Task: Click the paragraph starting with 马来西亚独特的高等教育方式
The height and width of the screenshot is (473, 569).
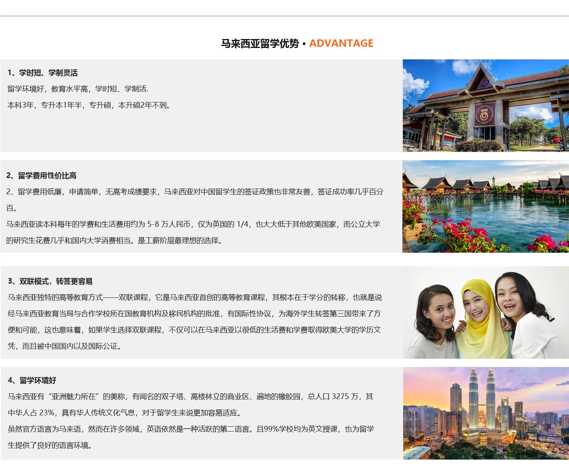Action: tap(195, 297)
